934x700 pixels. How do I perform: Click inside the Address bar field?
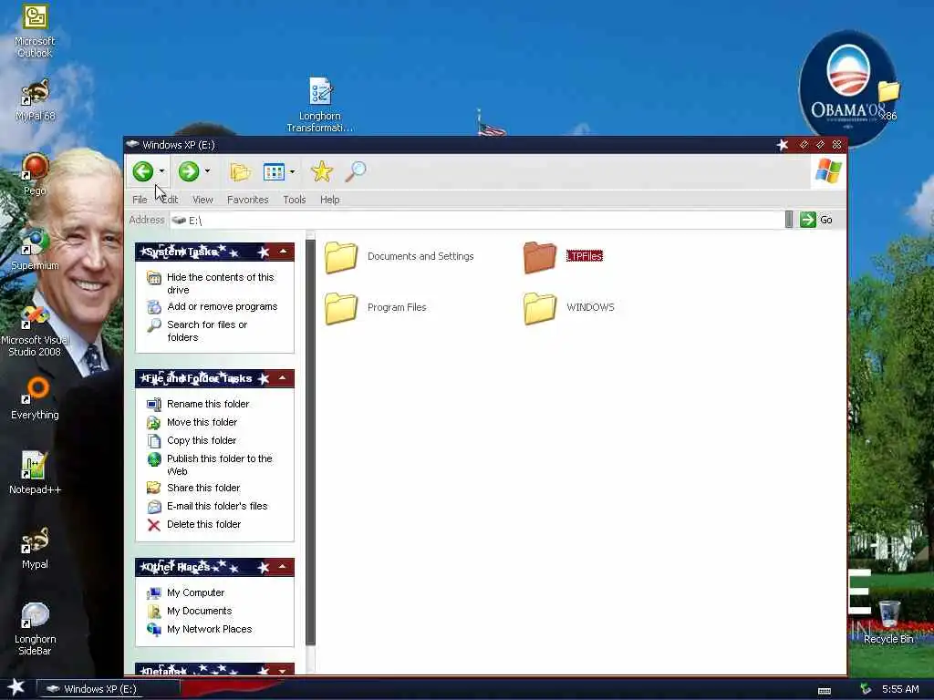pyautogui.click(x=476, y=220)
